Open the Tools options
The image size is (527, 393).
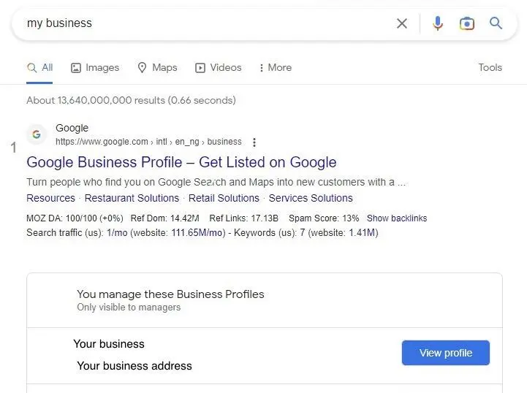tap(490, 68)
